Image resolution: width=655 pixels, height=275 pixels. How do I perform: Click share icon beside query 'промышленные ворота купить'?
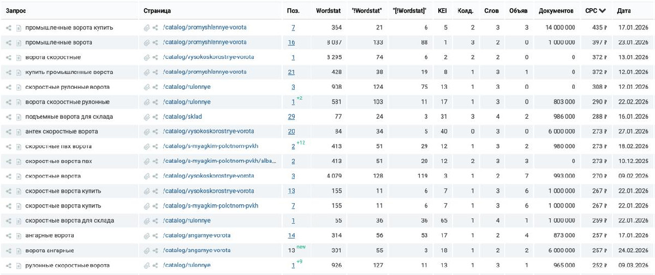[9, 28]
